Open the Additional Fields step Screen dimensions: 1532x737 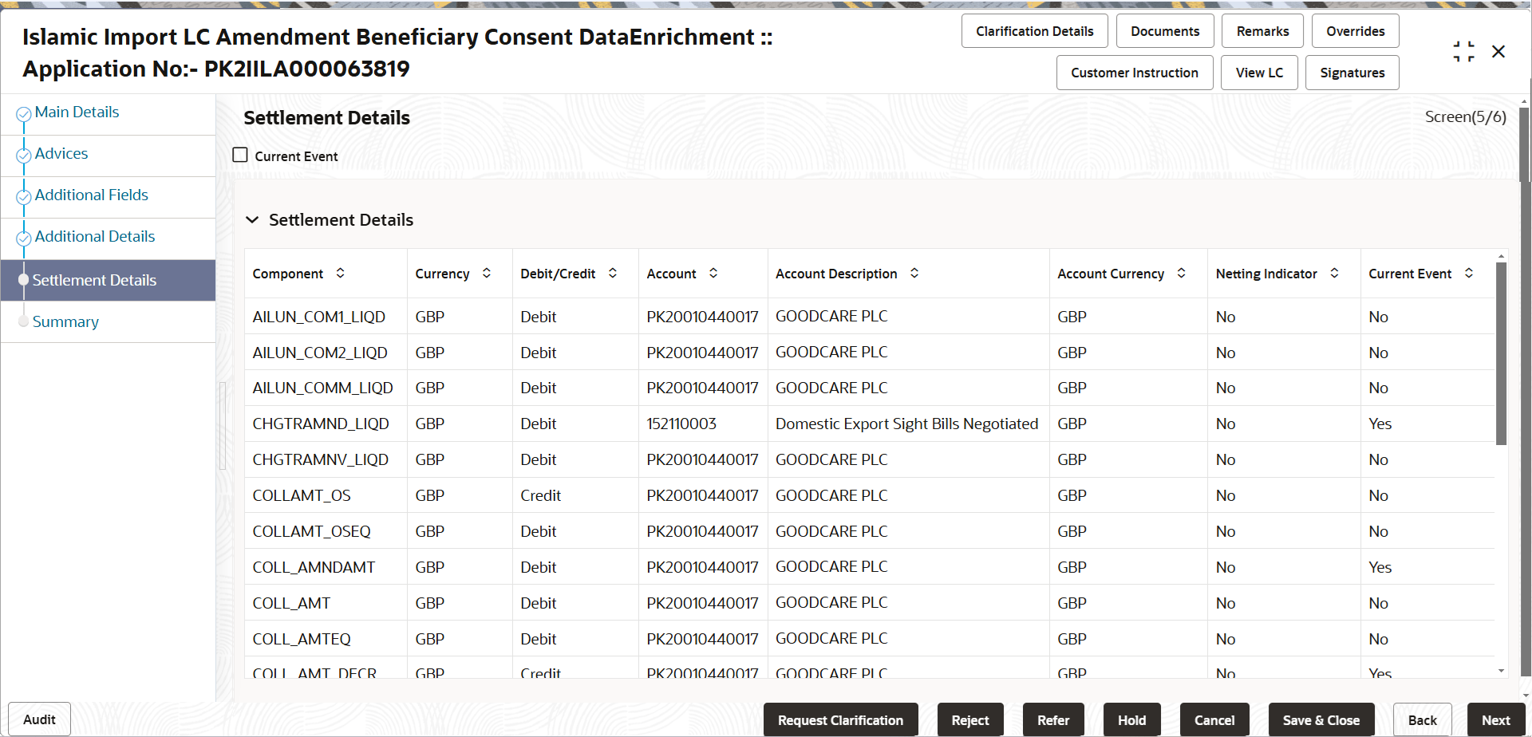tap(91, 195)
